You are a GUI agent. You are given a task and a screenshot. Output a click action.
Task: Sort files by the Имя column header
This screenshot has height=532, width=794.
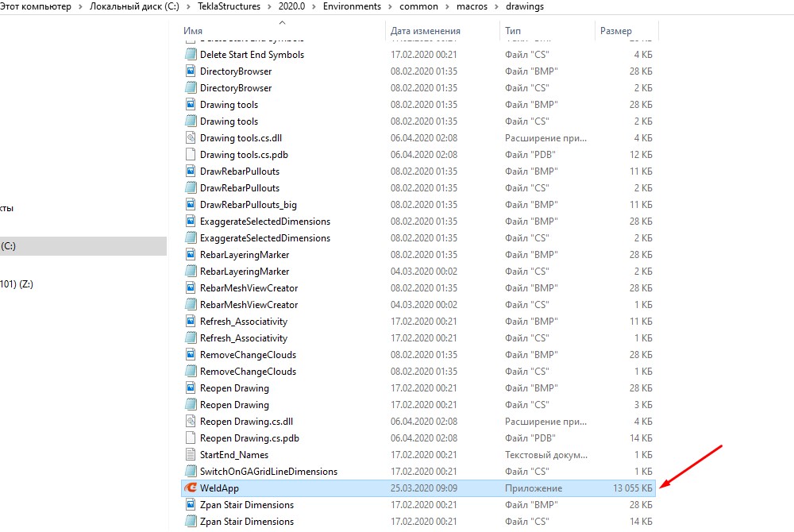coord(193,31)
